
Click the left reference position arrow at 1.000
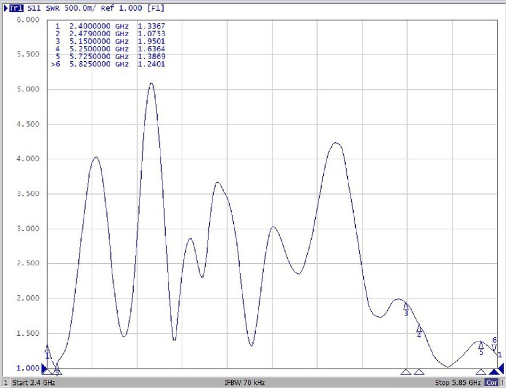[44, 368]
